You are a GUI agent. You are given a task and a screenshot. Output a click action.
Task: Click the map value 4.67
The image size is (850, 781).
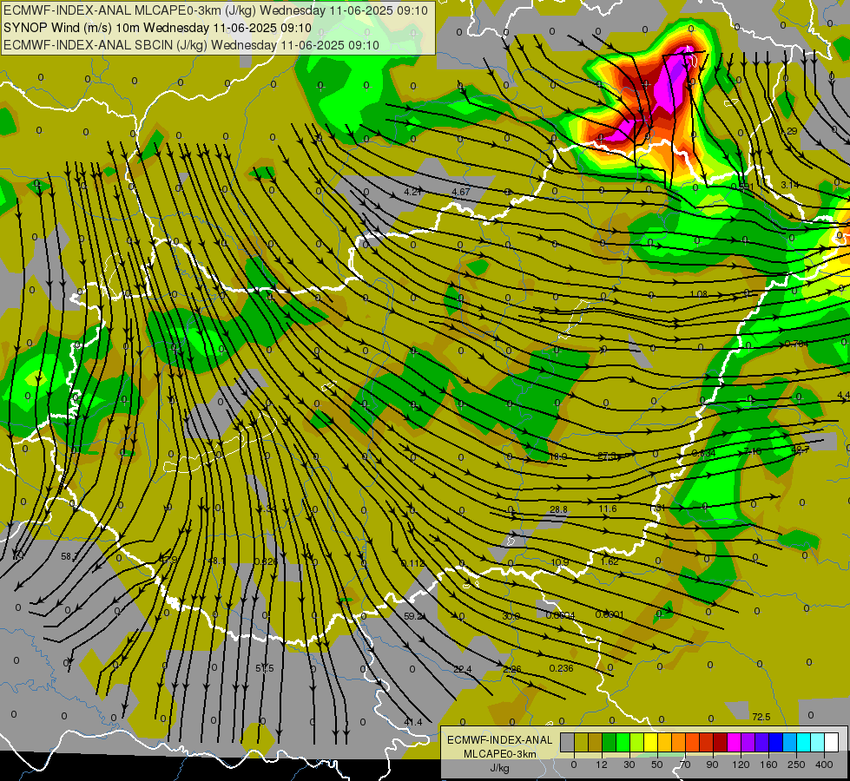tap(461, 192)
